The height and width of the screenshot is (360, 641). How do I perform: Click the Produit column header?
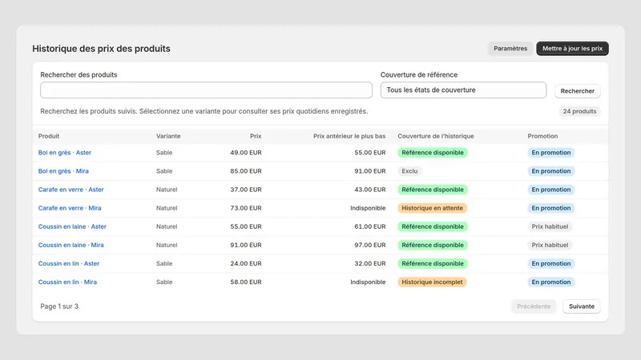[x=49, y=136]
